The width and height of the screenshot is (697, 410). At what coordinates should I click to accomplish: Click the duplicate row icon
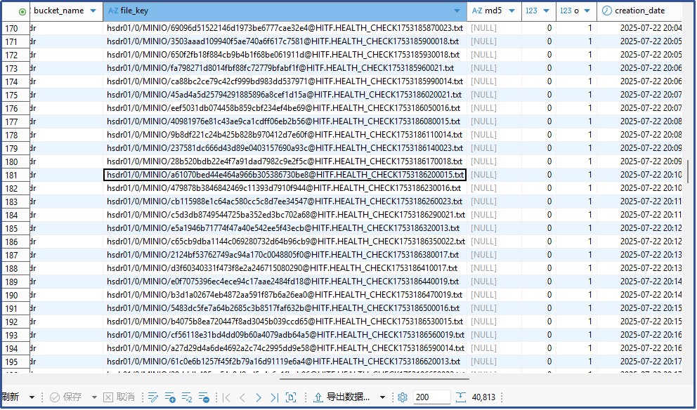187,397
